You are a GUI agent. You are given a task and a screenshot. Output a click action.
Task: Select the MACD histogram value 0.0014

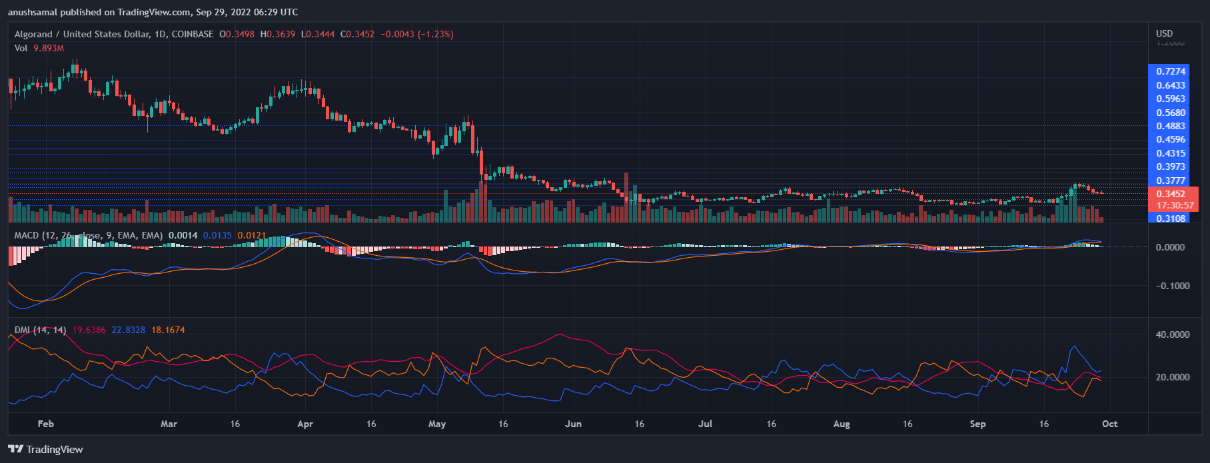pyautogui.click(x=183, y=235)
